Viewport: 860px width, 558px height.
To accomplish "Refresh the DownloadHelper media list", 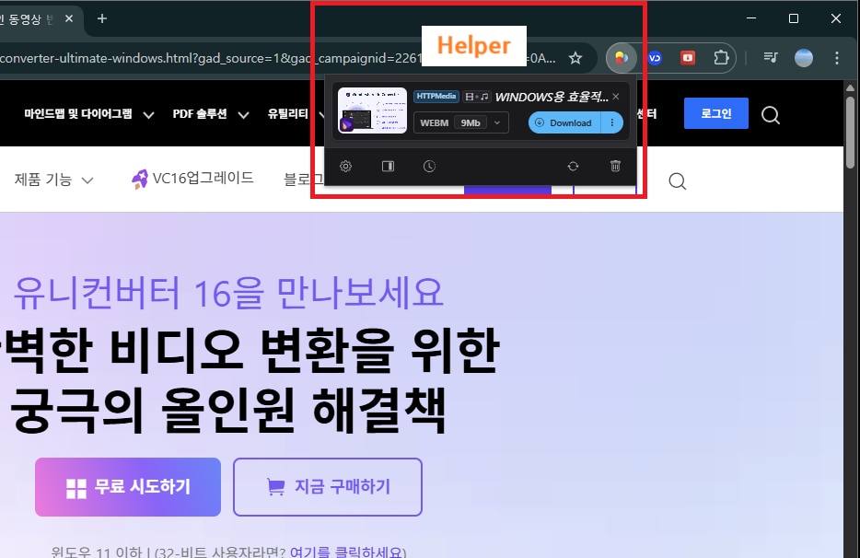I will coord(573,166).
